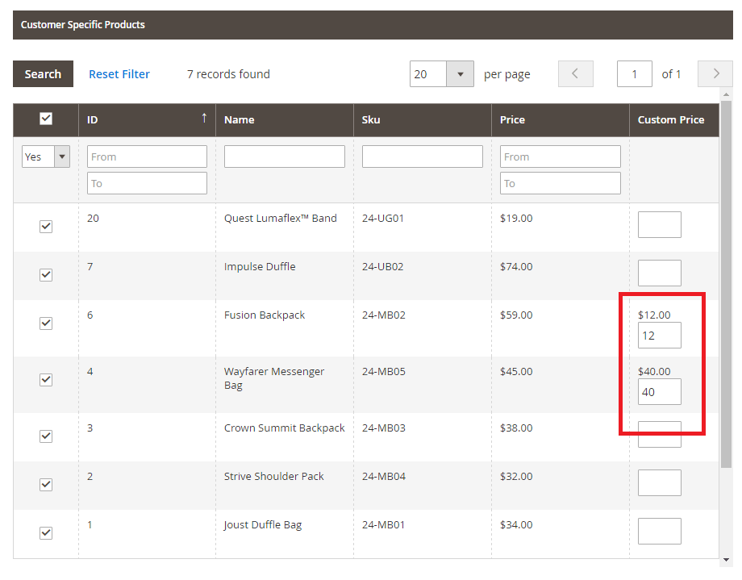Screen dimensions: 742x580
Task: Click the Search button
Action: coord(43,74)
